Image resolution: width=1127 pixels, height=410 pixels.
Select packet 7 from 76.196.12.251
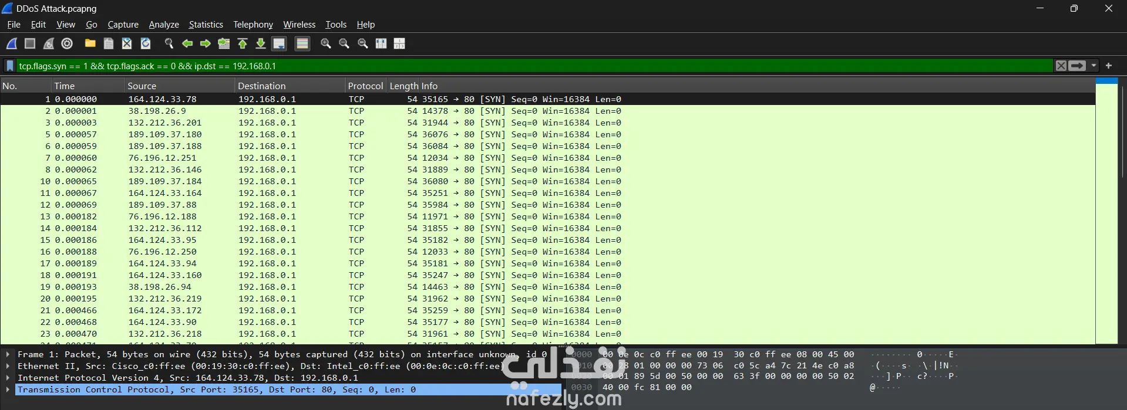click(x=547, y=158)
